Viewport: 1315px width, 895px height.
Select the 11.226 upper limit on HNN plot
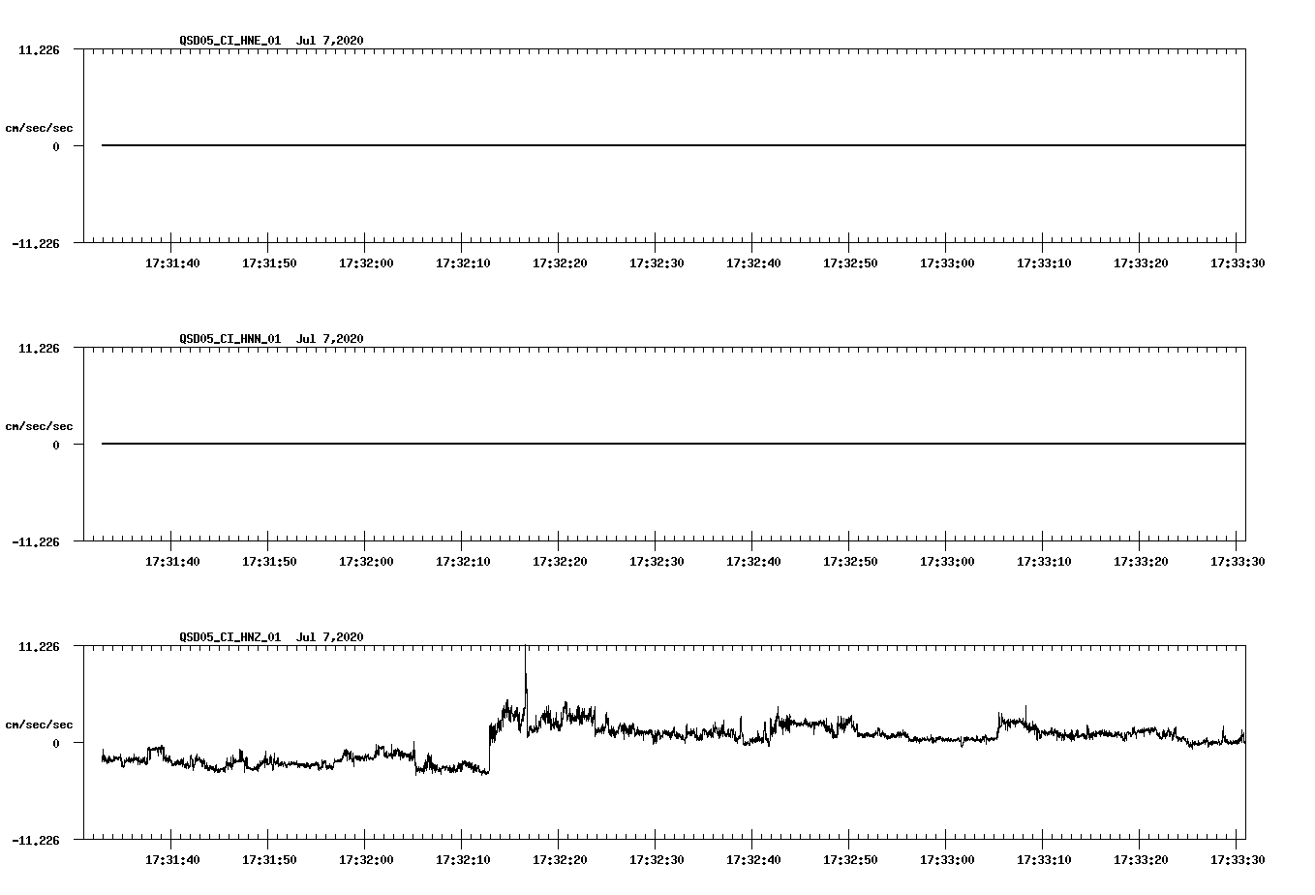pyautogui.click(x=39, y=348)
